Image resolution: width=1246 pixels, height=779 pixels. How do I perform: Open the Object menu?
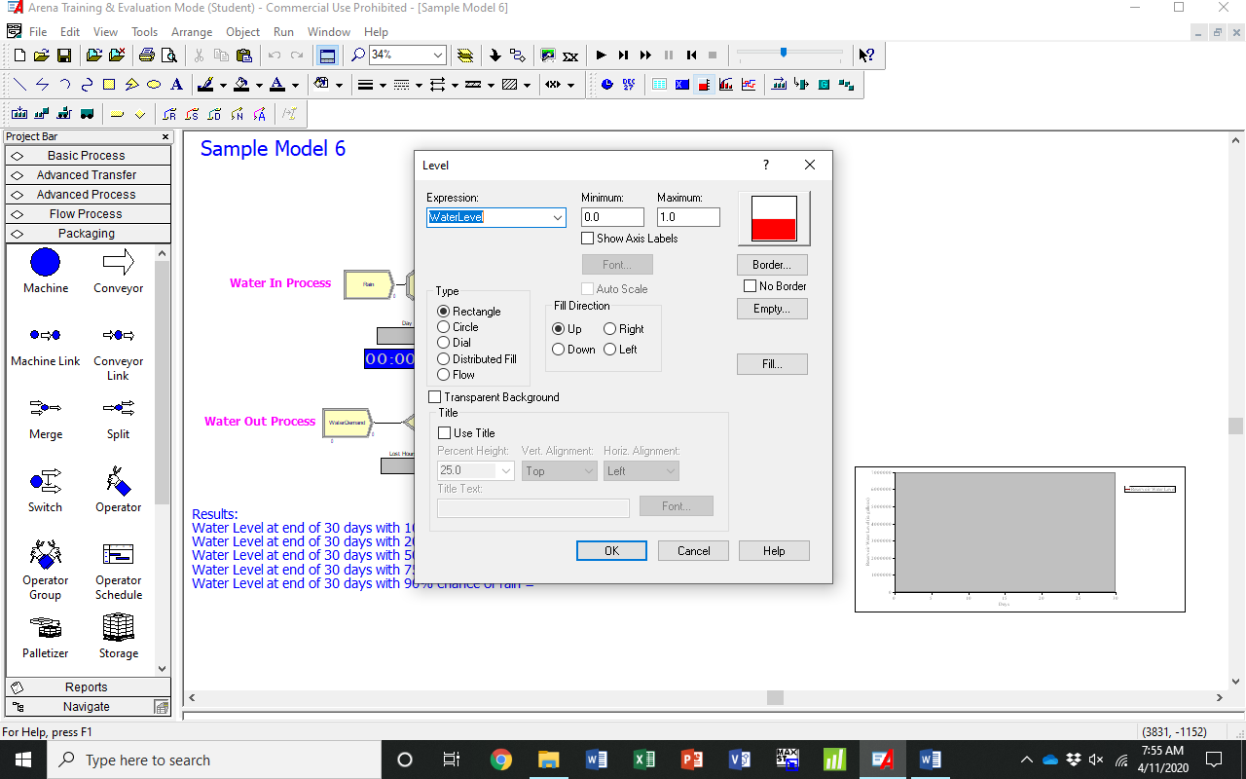coord(242,32)
